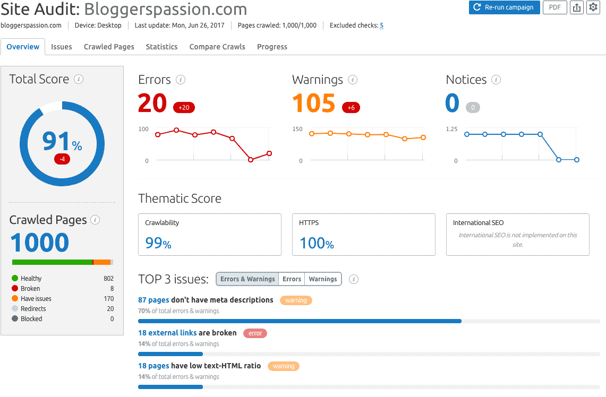Click the Redirects legend dot
Image resolution: width=606 pixels, height=397 pixels.
pos(15,308)
